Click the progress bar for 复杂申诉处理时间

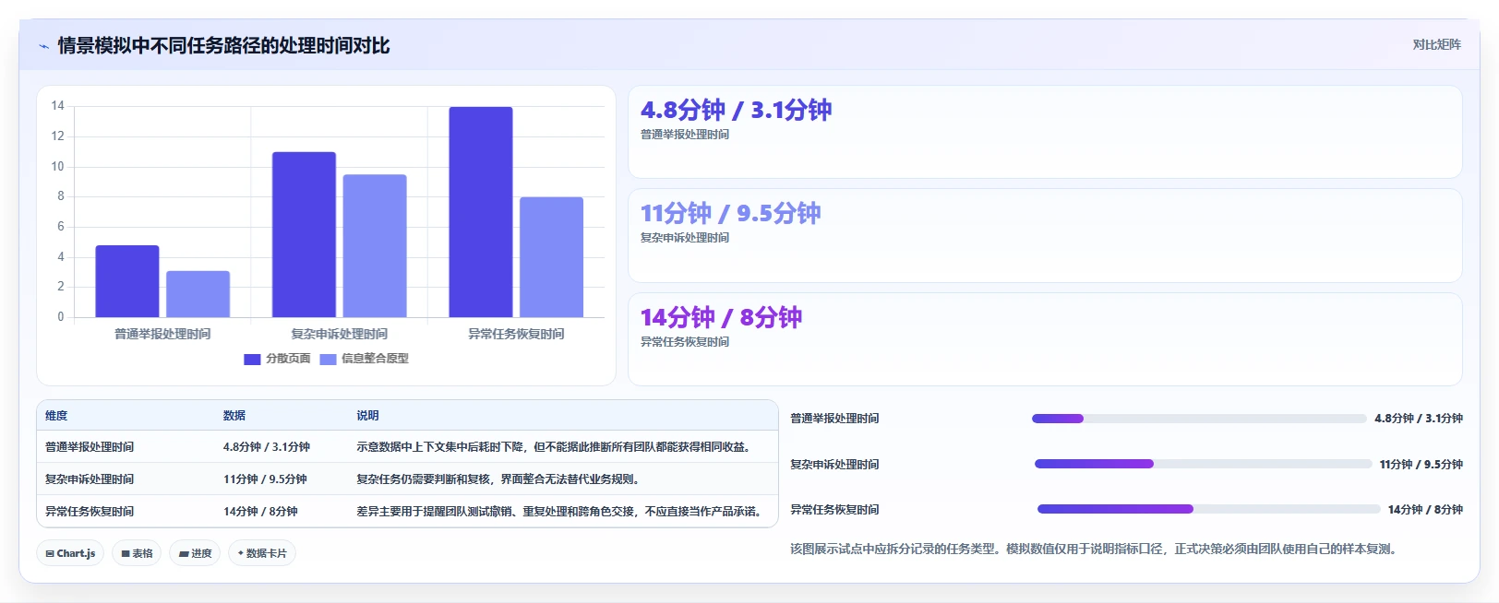coord(1203,464)
